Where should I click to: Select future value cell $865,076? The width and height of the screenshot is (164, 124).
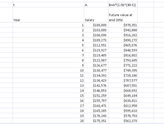123,45
